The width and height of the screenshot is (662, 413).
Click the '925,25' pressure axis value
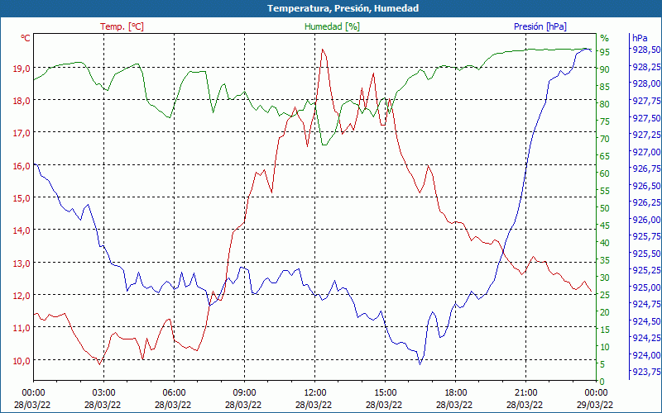pyautogui.click(x=646, y=270)
